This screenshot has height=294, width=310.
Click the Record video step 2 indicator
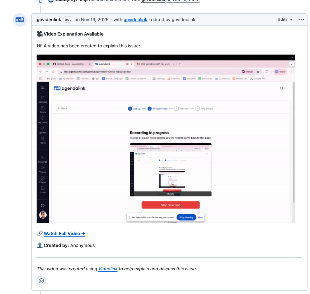pos(158,108)
